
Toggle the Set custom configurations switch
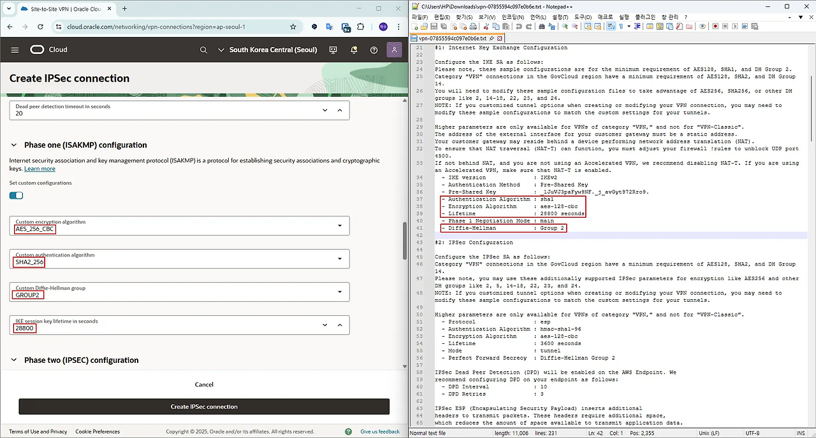click(x=17, y=195)
